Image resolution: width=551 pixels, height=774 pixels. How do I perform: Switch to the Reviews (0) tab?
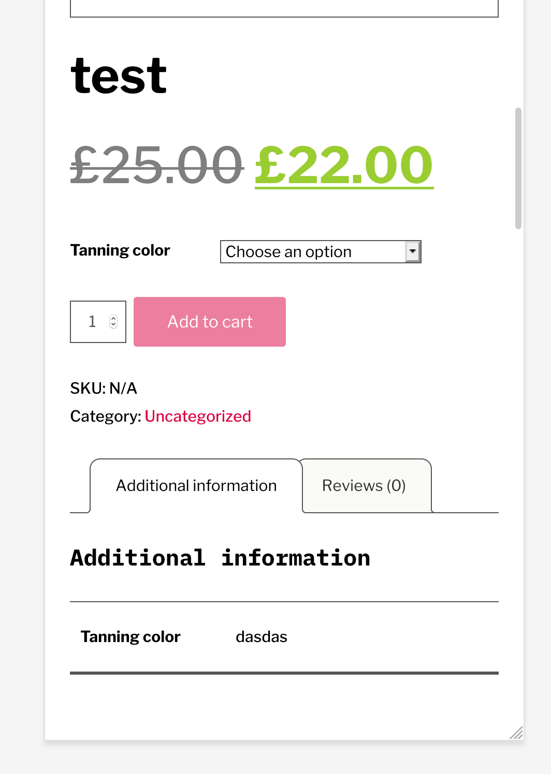click(x=364, y=485)
